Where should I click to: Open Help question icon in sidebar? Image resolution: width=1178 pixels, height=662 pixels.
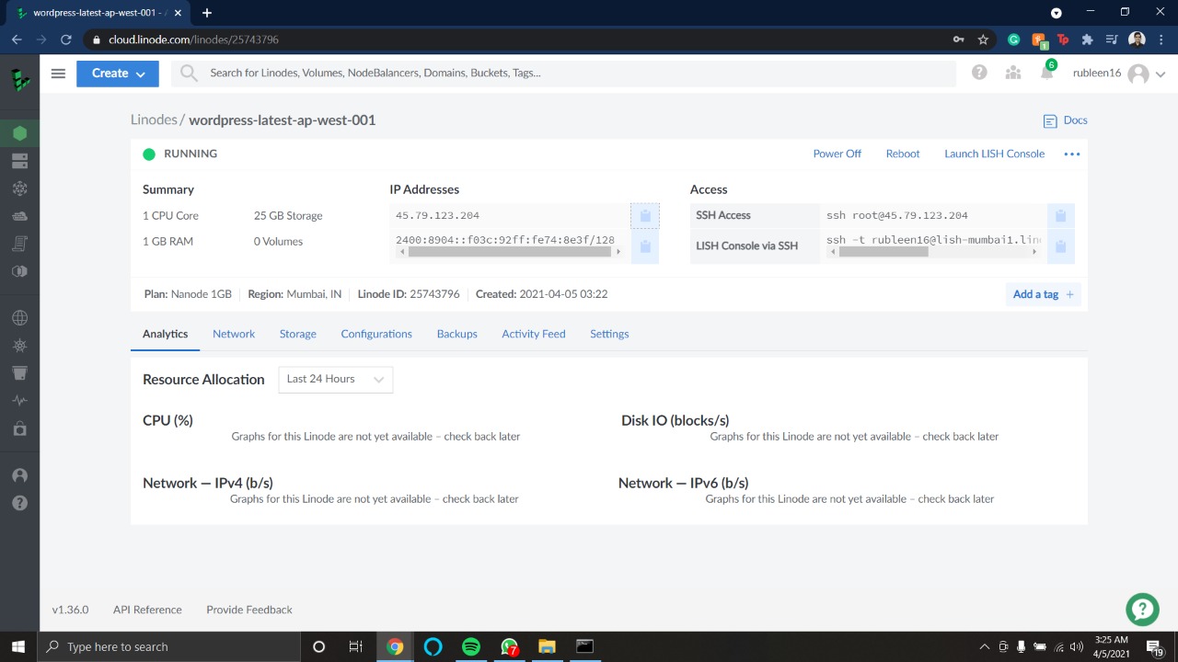[19, 503]
